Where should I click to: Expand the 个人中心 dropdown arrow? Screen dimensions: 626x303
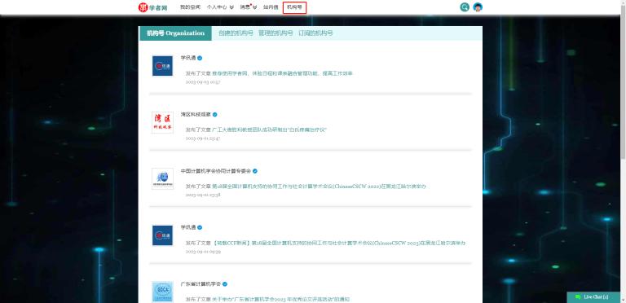pos(231,7)
